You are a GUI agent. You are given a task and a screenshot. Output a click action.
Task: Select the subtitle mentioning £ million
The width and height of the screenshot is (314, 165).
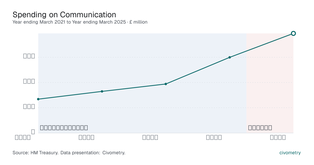pos(80,22)
